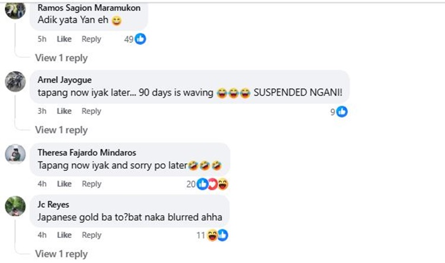Expand the reply under Arnel's comment
This screenshot has width=445, height=263.
tap(61, 130)
